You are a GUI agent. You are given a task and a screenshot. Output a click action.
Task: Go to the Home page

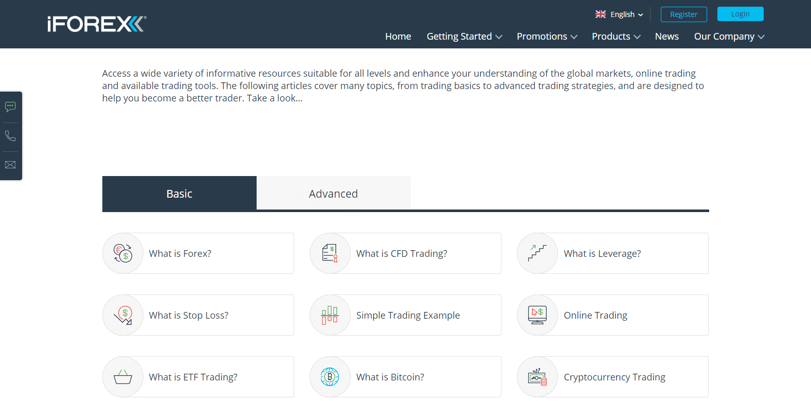[398, 37]
